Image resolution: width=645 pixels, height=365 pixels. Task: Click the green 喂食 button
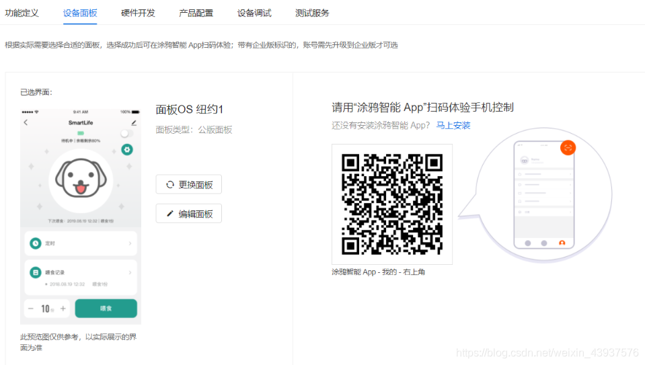point(106,309)
